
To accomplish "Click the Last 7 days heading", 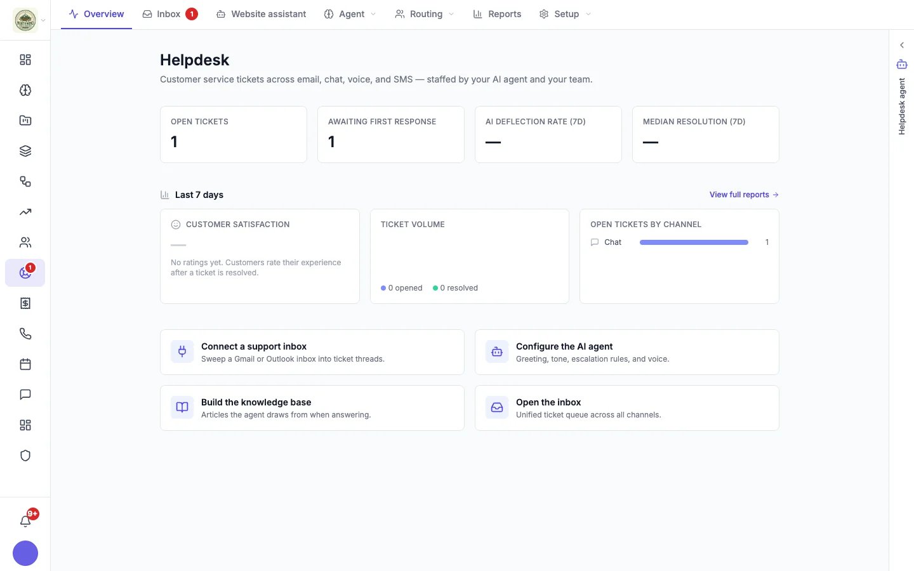I will click(199, 195).
